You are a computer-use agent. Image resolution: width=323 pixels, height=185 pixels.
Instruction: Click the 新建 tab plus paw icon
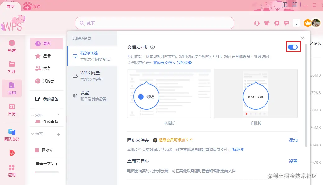click(27, 6)
